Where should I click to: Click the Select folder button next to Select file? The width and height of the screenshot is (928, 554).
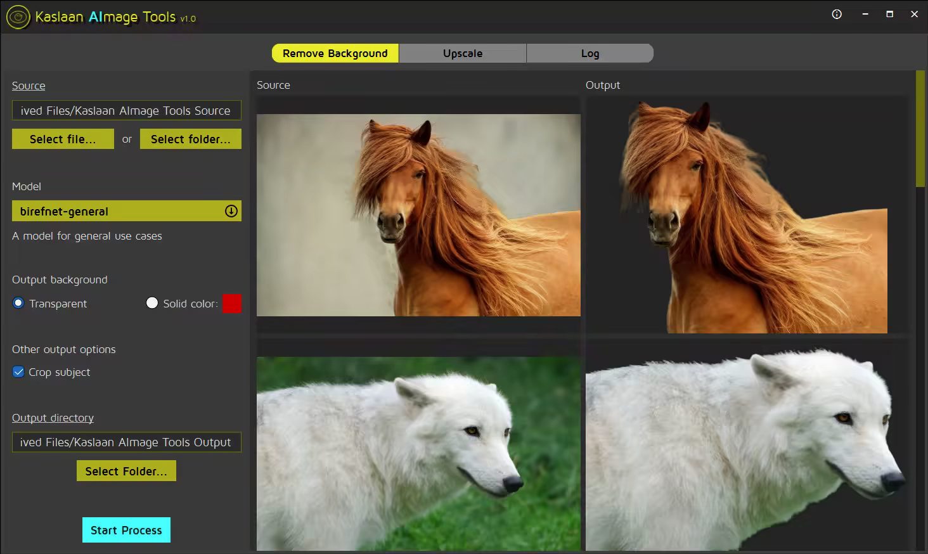click(x=190, y=139)
